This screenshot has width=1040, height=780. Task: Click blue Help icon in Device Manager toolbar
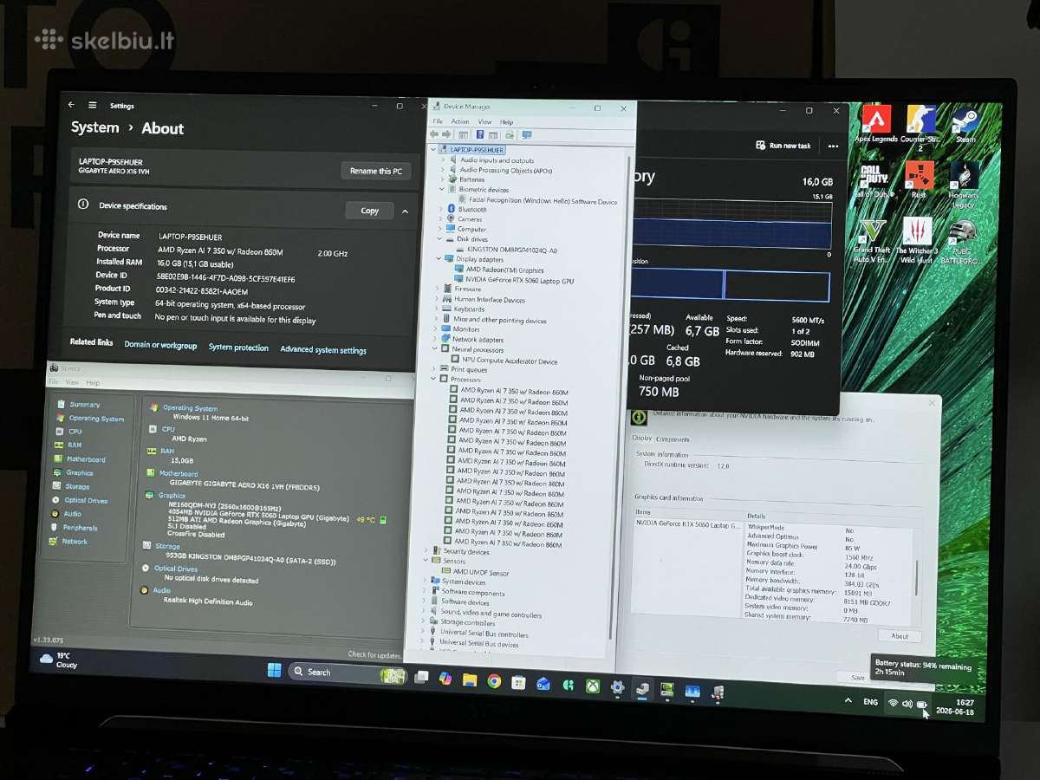479,134
